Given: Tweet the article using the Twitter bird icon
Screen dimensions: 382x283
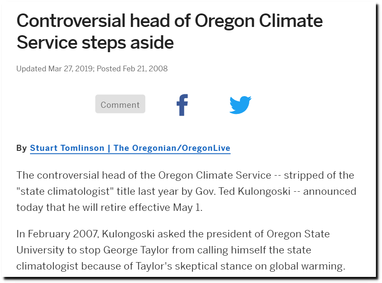Looking at the screenshot, I should pyautogui.click(x=241, y=105).
